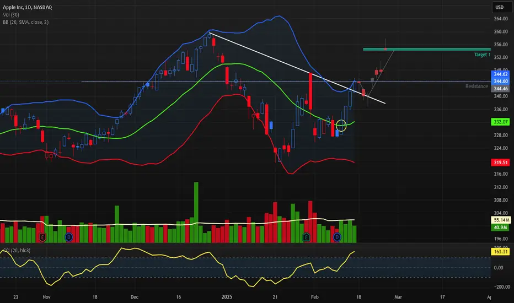Select the Vol (30) indicator legend
The height and width of the screenshot is (303, 514).
point(11,15)
